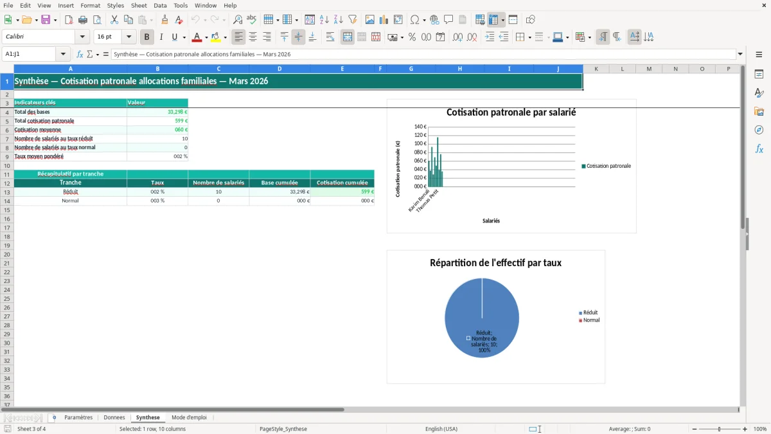771x434 pixels.
Task: Open the Font Size dropdown list
Action: click(x=128, y=37)
